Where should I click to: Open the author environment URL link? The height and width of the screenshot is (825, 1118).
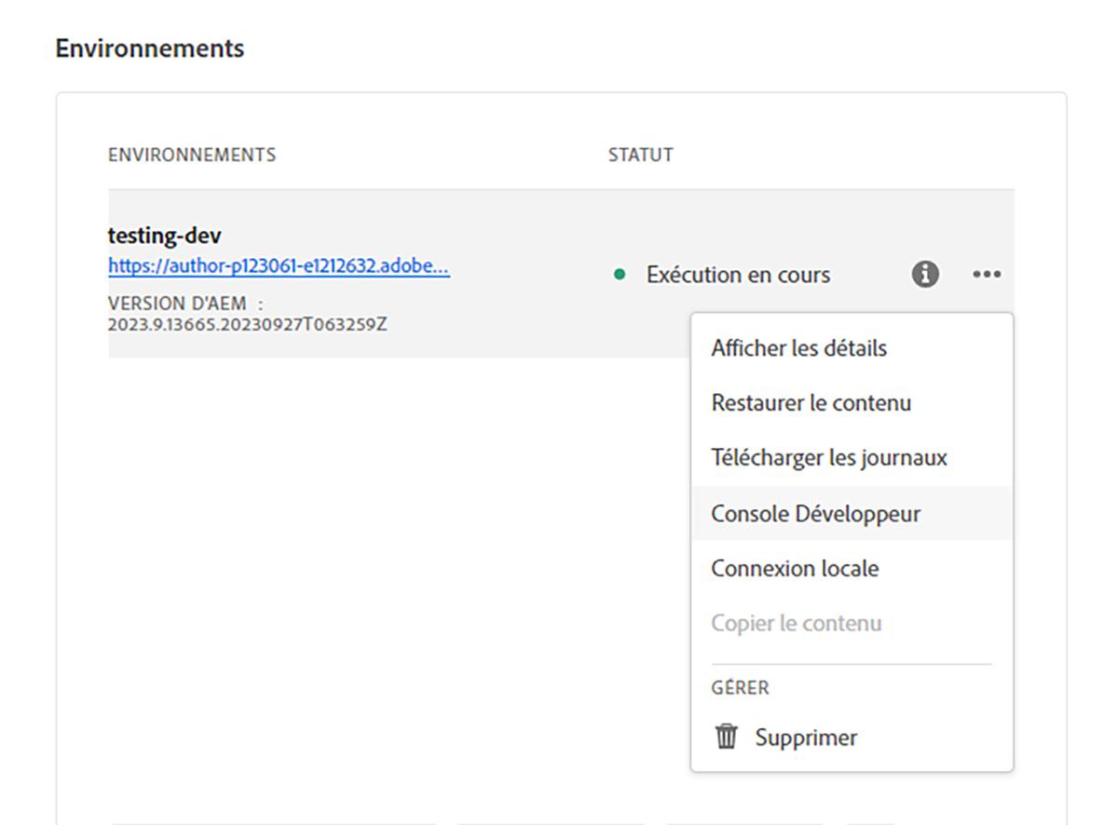278,267
